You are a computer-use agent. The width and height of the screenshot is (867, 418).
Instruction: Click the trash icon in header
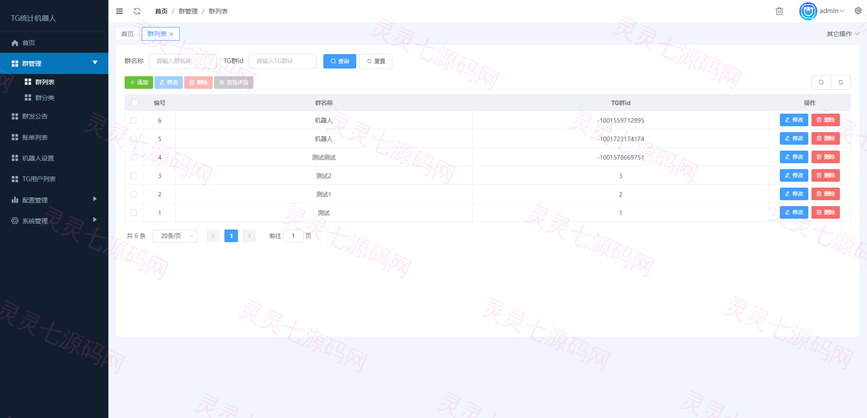[779, 11]
